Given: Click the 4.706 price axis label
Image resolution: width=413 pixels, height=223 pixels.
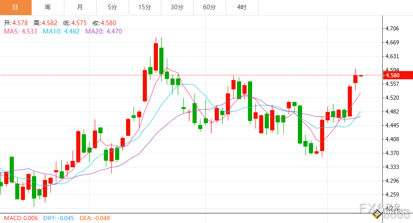Looking at the screenshot, I should click(392, 29).
